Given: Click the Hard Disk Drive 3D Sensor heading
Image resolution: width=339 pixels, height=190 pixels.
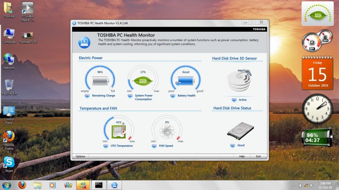Looking at the screenshot, I should click(234, 58).
